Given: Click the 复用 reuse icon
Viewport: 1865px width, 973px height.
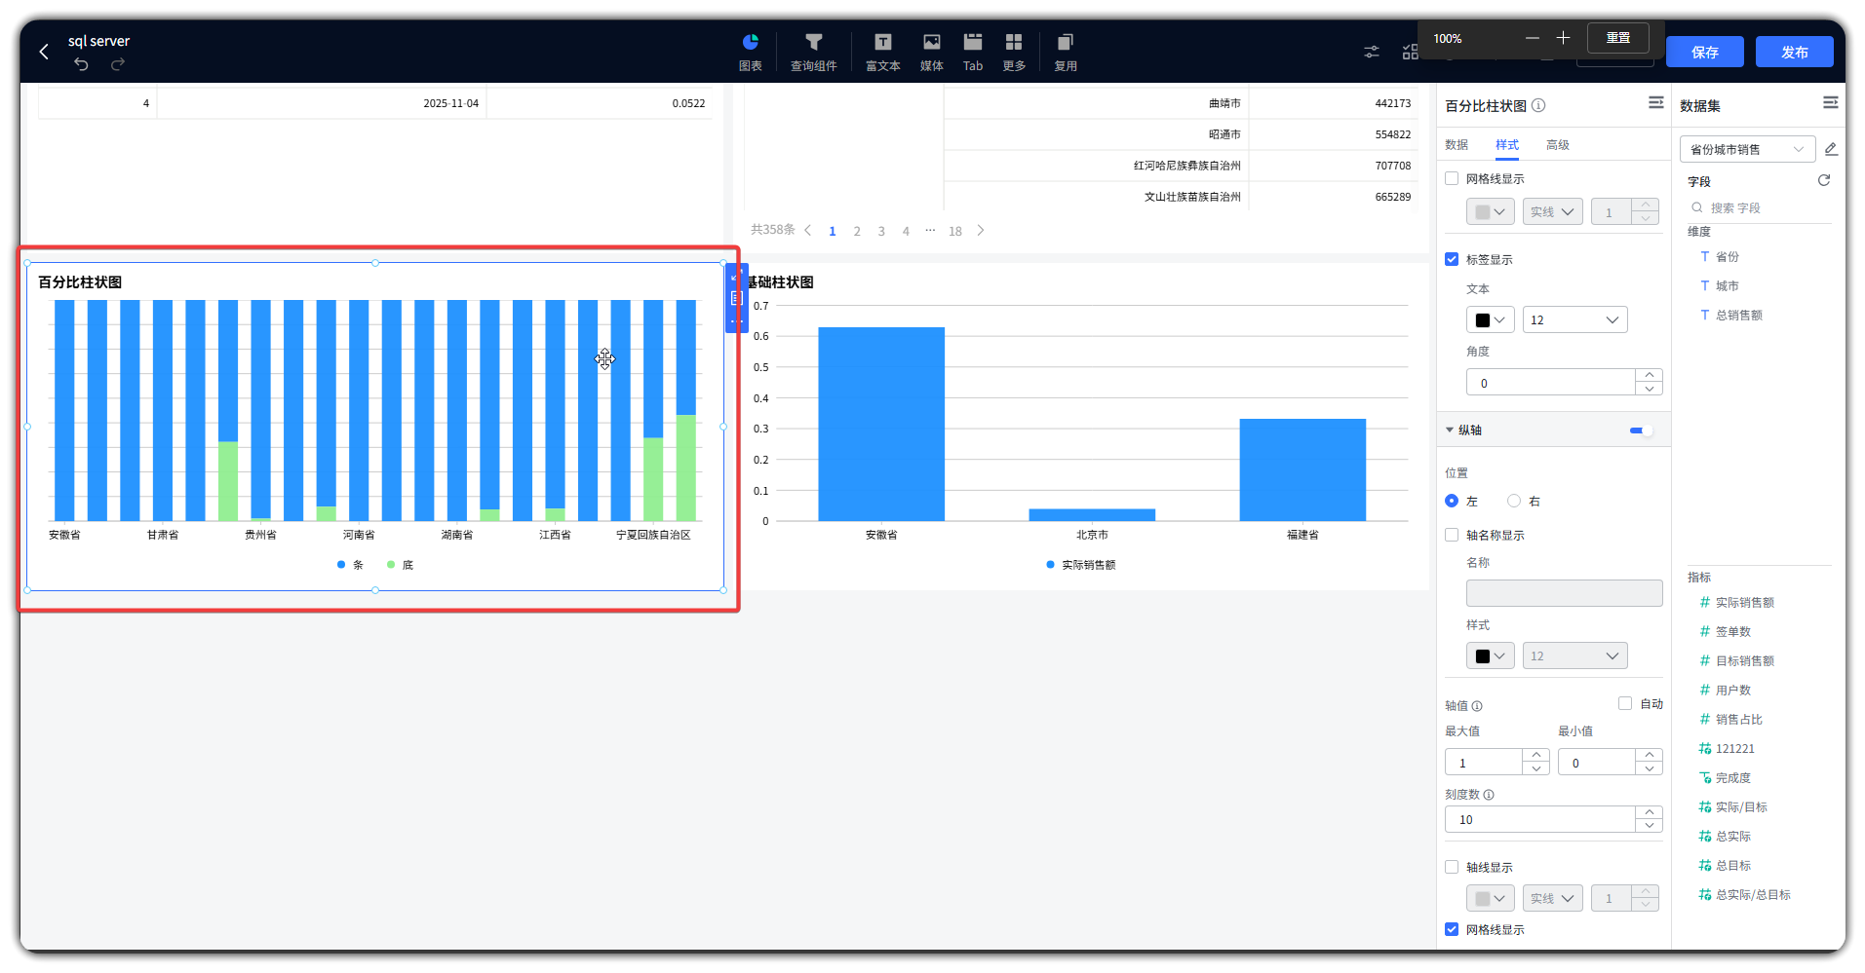Looking at the screenshot, I should [x=1065, y=52].
